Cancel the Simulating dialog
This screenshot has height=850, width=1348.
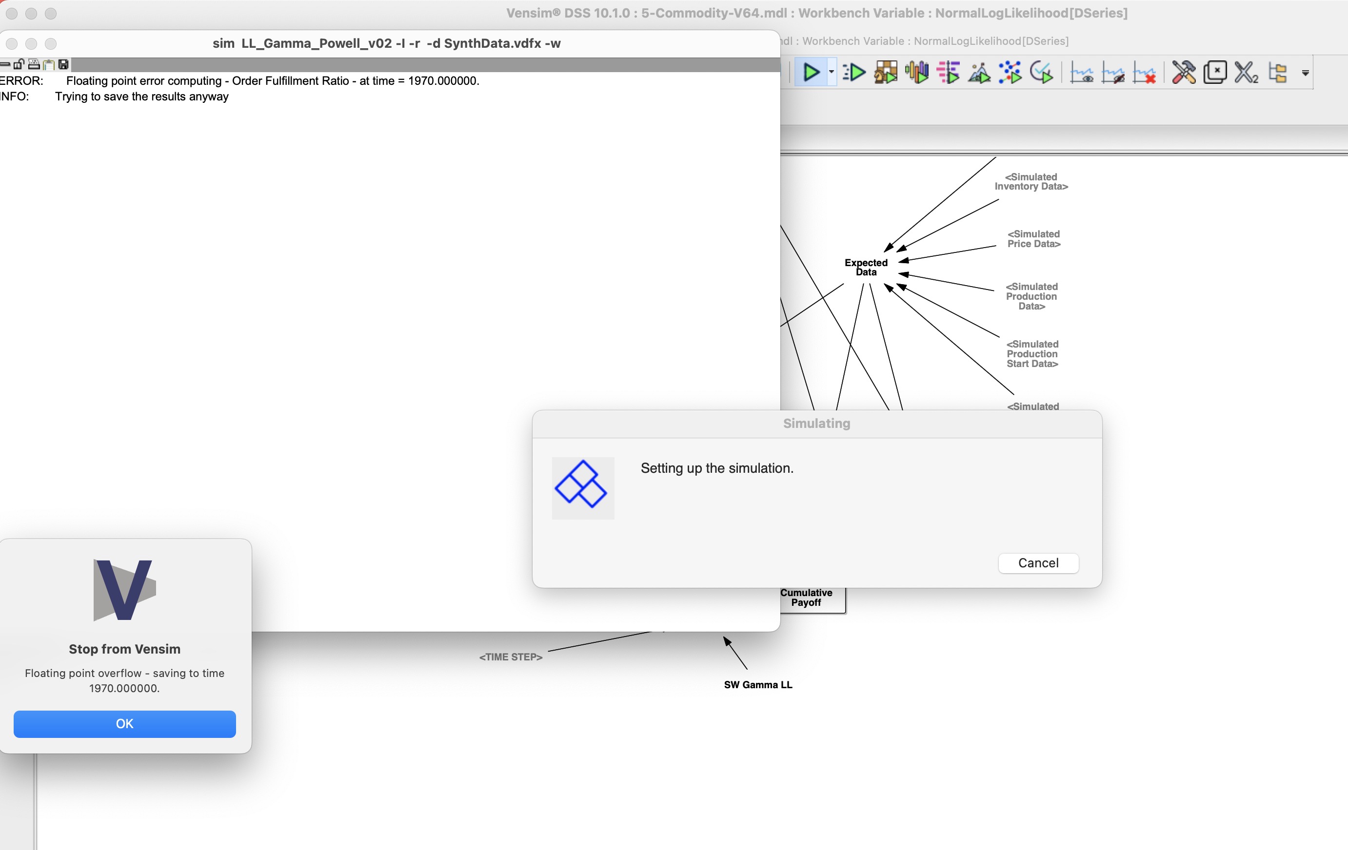[x=1038, y=563]
